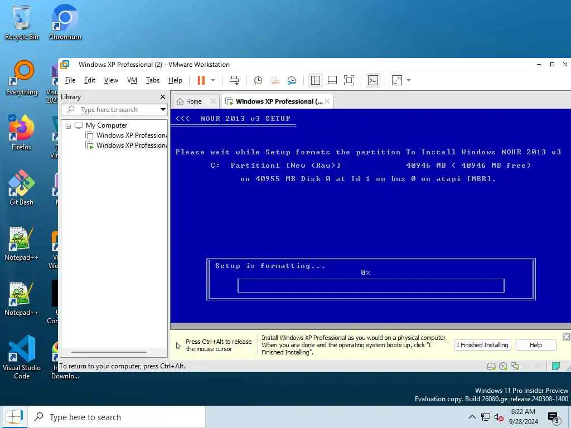The width and height of the screenshot is (571, 428).
Task: Close the Windows XP Professional tab
Action: [x=327, y=101]
